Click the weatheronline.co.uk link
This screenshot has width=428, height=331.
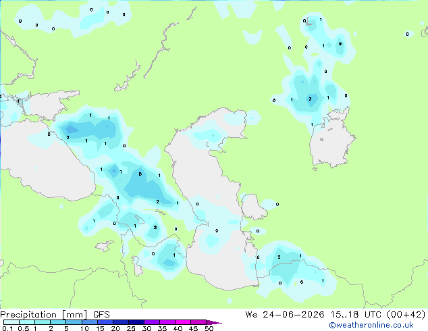tap(371, 325)
